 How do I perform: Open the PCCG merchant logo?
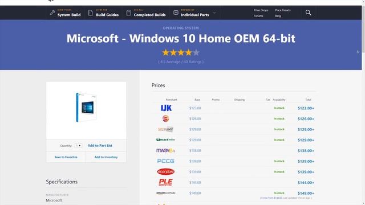click(x=165, y=161)
